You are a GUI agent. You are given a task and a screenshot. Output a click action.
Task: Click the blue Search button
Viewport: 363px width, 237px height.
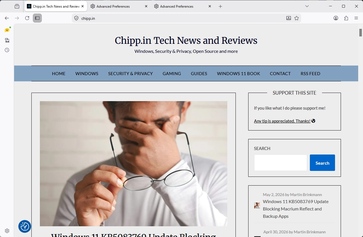(x=322, y=163)
